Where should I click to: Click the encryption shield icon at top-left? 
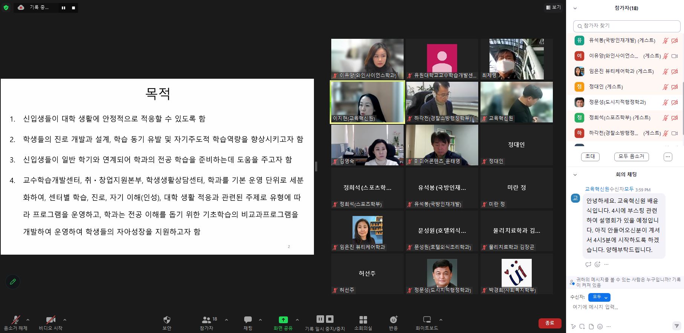click(x=6, y=8)
